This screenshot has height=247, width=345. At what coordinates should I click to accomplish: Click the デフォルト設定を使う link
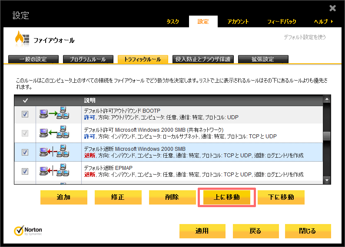pyautogui.click(x=304, y=37)
